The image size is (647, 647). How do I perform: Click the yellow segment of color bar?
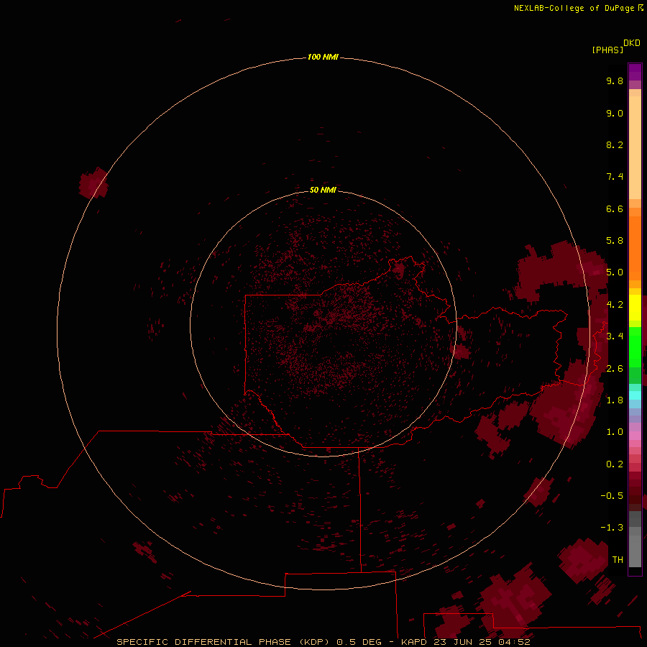(x=635, y=308)
